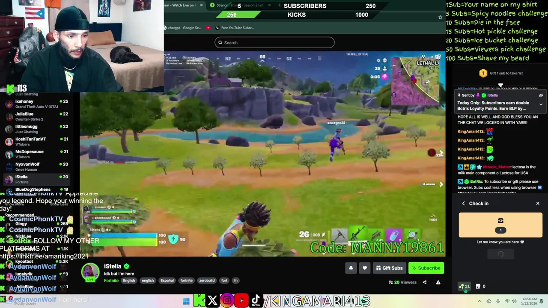Open the Wi-Fi network tray icon
Viewport: 548px width, 308px height.
[507, 301]
